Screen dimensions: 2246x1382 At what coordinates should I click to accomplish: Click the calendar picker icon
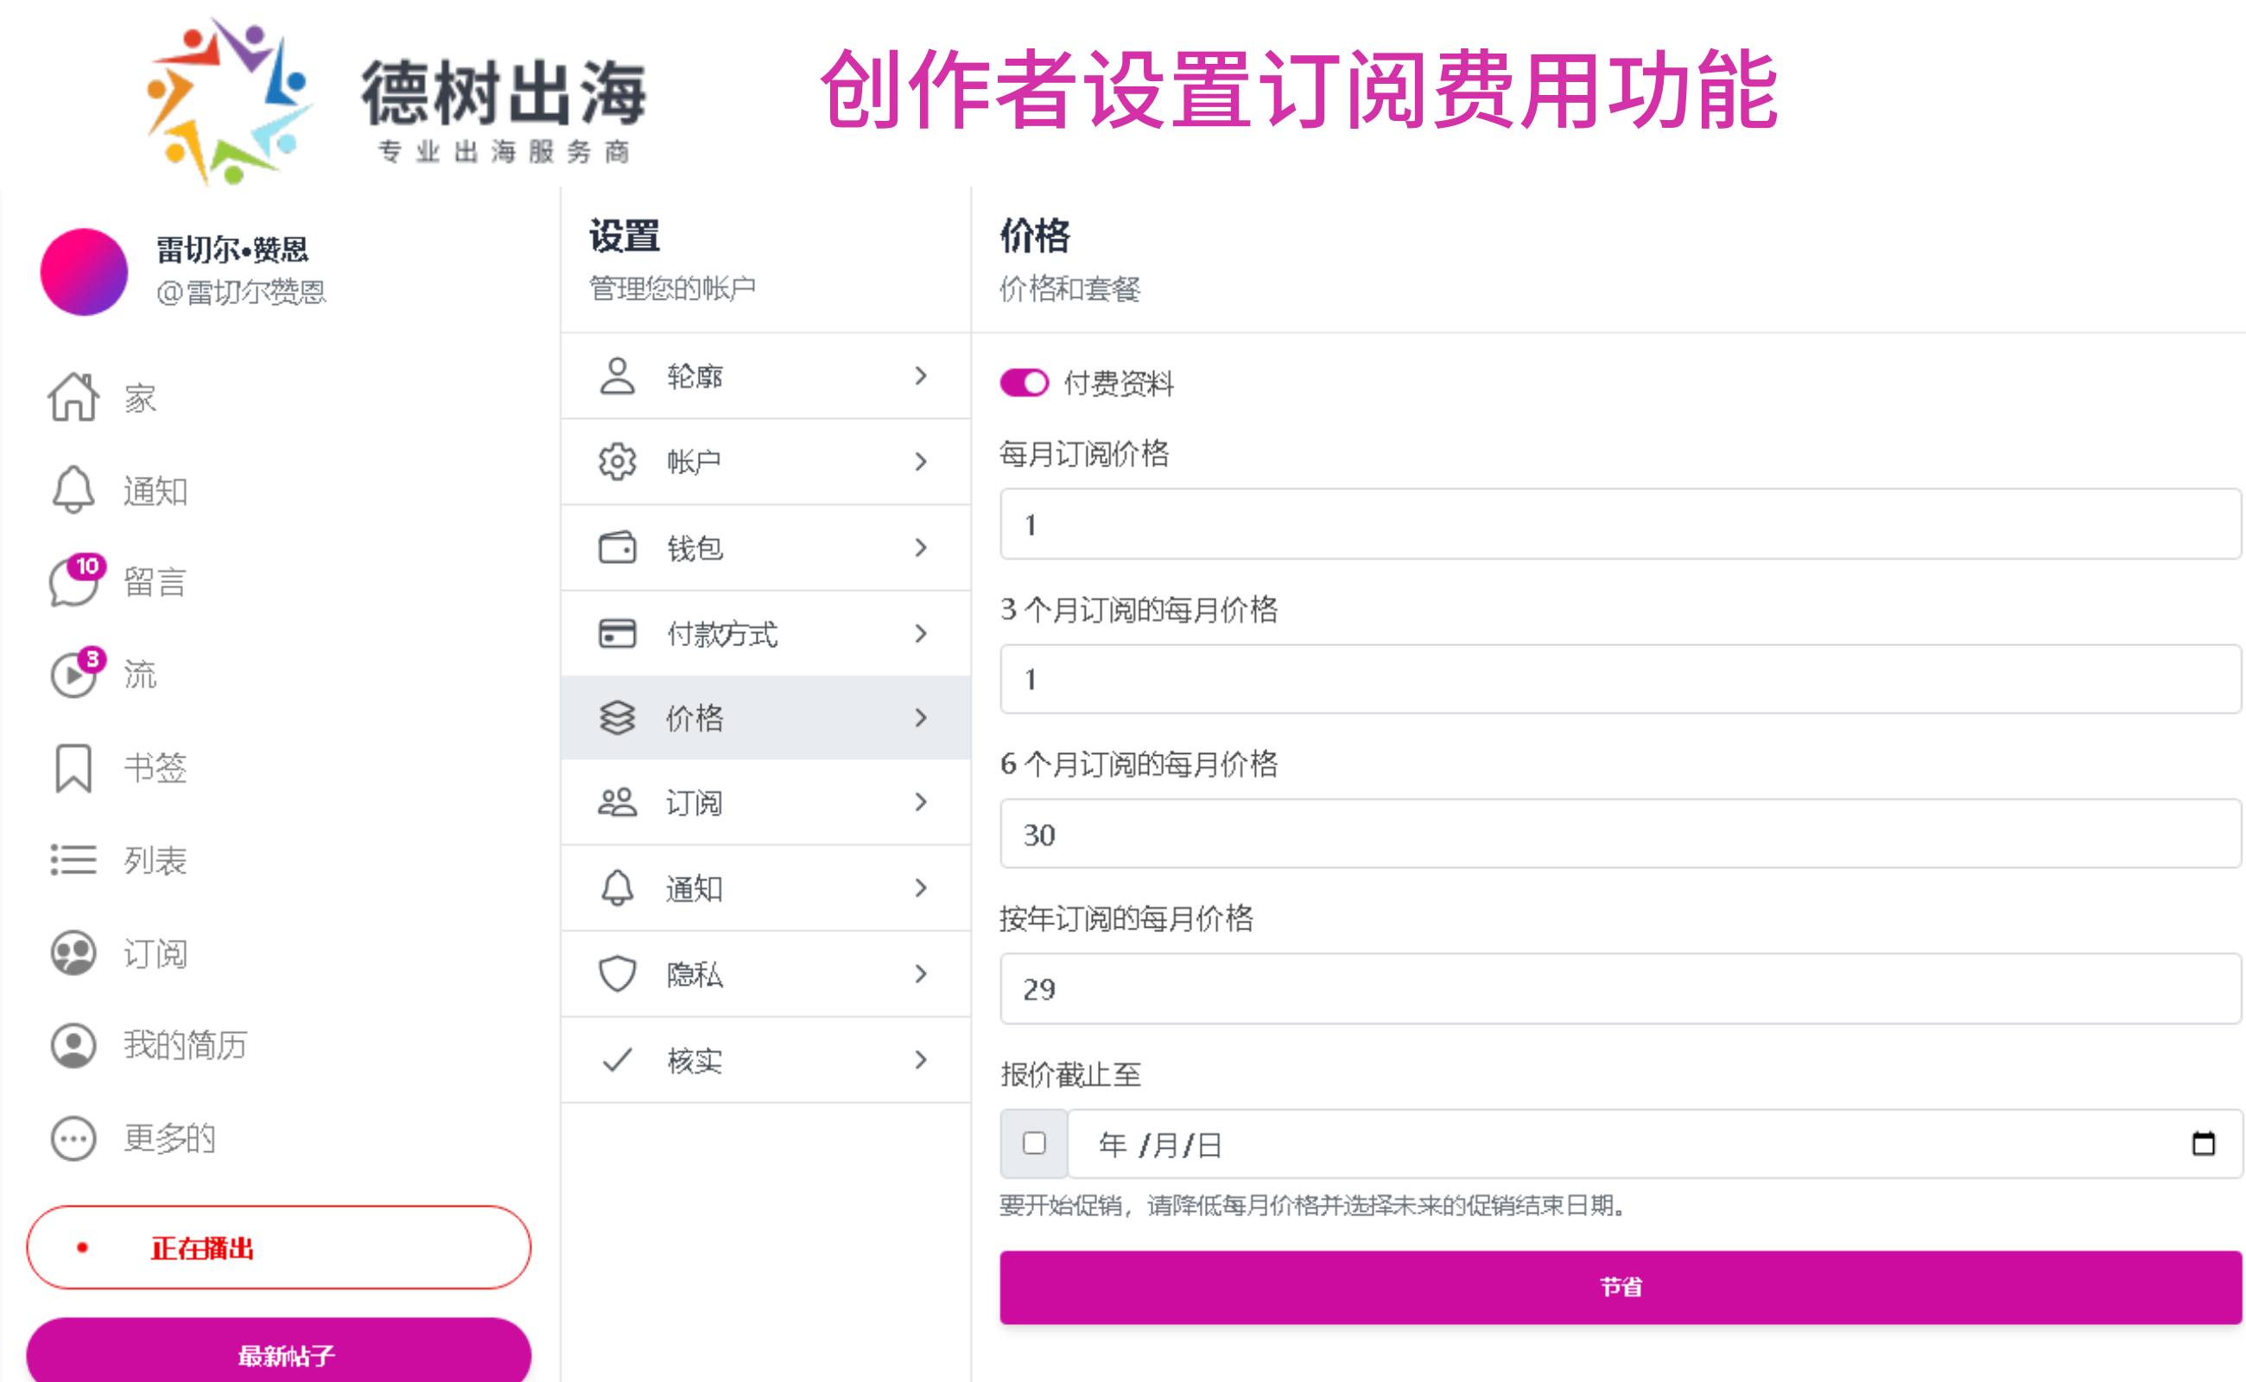pos(2203,1144)
